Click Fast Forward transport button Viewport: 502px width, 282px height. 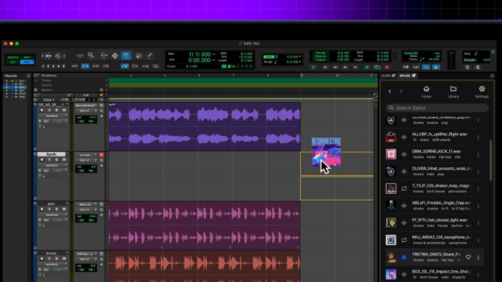[345, 67]
